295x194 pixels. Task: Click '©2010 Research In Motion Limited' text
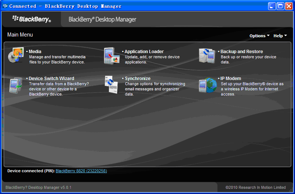pyautogui.click(x=256, y=187)
